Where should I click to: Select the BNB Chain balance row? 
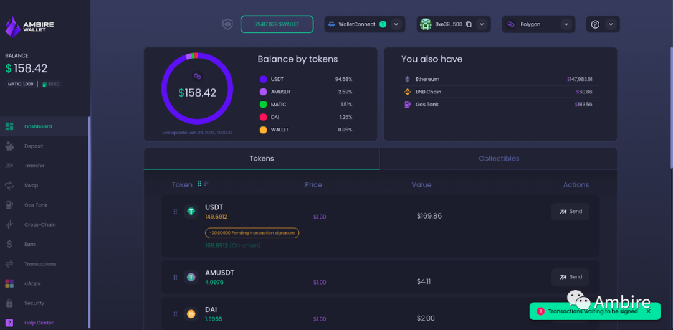click(x=500, y=92)
